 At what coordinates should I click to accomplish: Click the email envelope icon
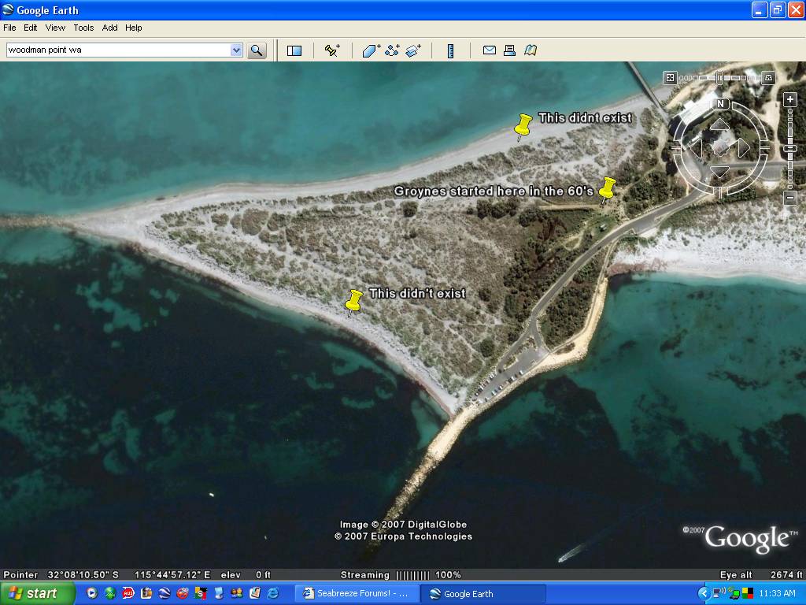[489, 50]
